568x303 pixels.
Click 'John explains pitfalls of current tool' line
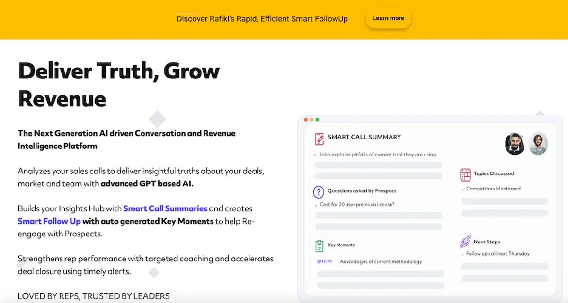tap(378, 155)
